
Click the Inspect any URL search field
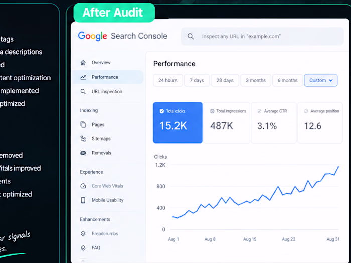pyautogui.click(x=262, y=36)
